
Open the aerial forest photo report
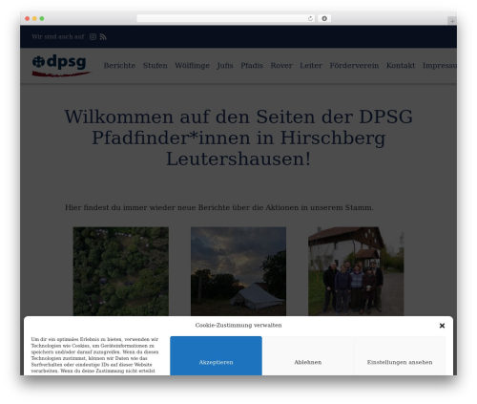pos(121,271)
